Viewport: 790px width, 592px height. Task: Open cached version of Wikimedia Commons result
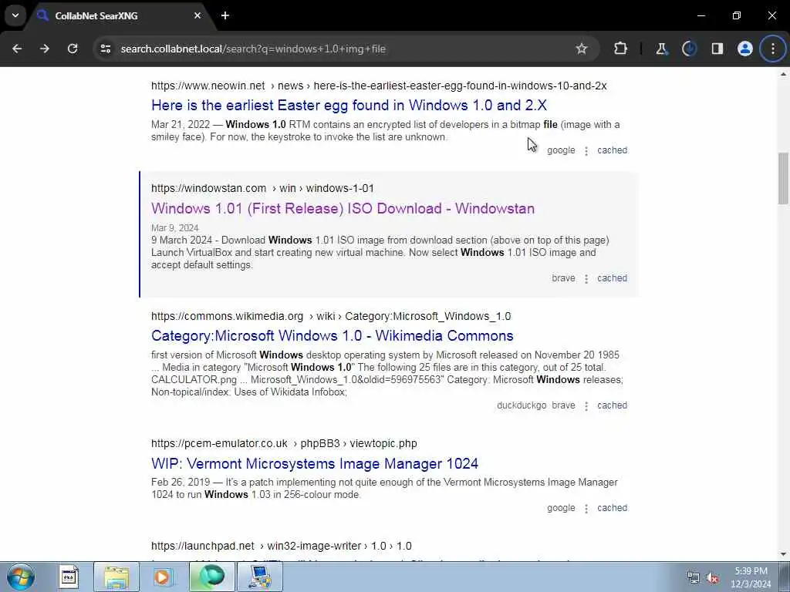point(612,405)
